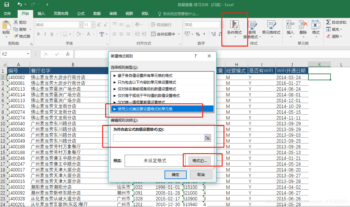Click the Insert (插入) cells icon
Viewport: 350px width, 207px height.
tap(290, 25)
